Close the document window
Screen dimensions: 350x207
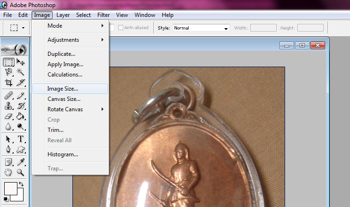pyautogui.click(x=318, y=46)
